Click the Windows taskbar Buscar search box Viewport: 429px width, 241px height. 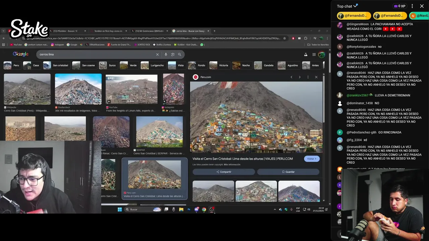click(143, 210)
